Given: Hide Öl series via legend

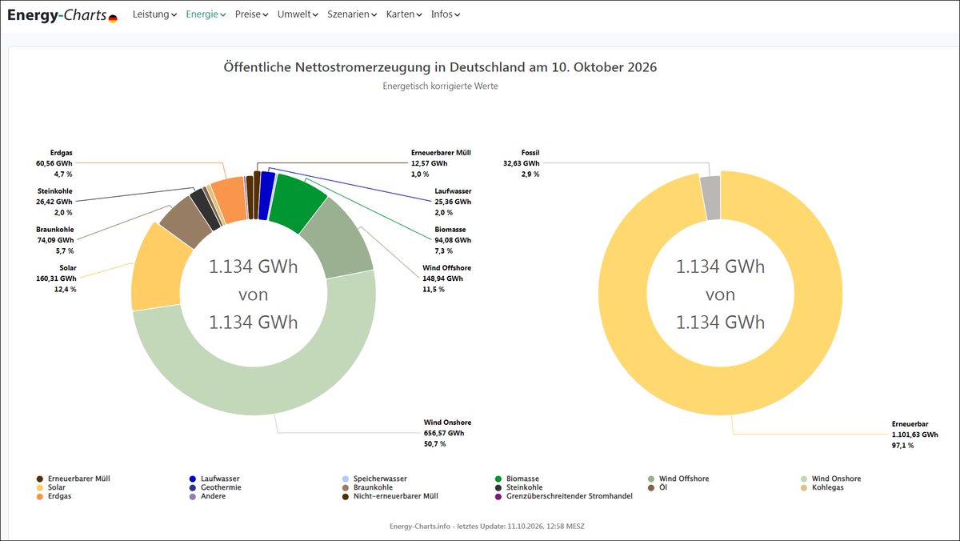Looking at the screenshot, I should (657, 487).
